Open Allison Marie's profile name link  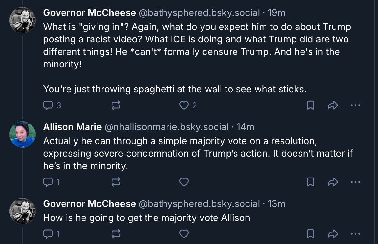tap(72, 127)
